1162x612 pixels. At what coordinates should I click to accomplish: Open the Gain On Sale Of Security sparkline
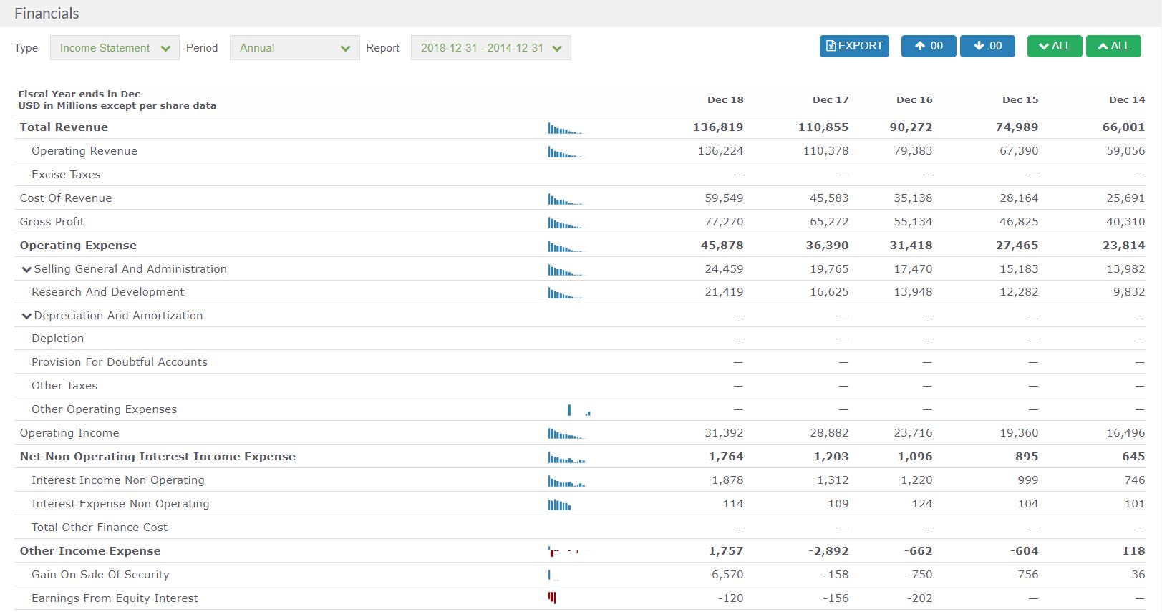point(553,575)
